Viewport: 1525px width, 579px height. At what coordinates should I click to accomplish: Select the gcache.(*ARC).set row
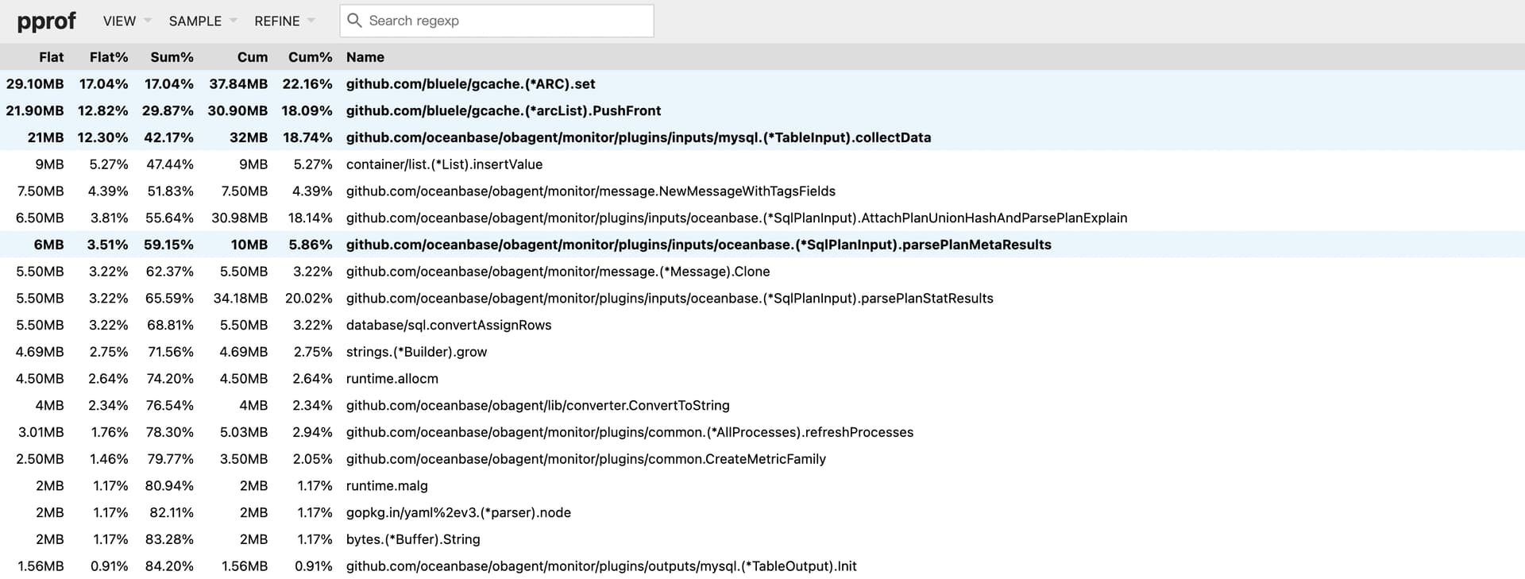tap(762, 83)
